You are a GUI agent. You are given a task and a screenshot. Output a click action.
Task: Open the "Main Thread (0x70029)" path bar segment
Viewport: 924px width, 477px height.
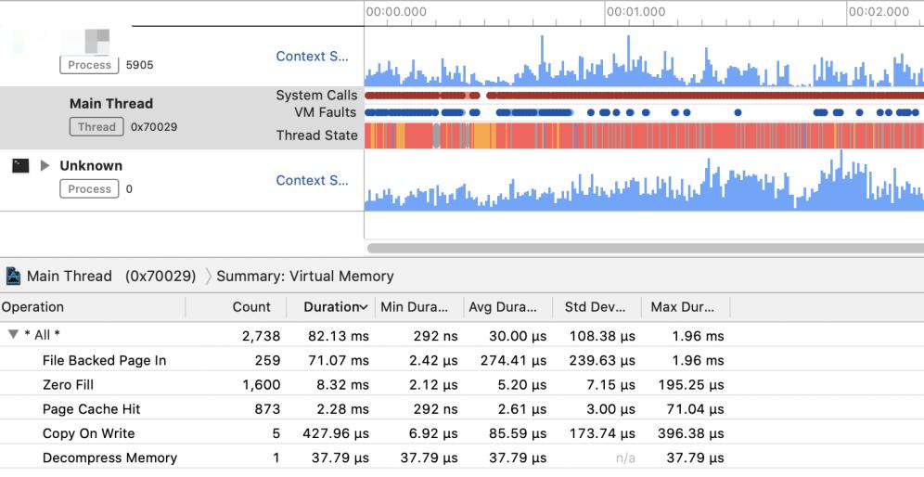click(x=110, y=276)
